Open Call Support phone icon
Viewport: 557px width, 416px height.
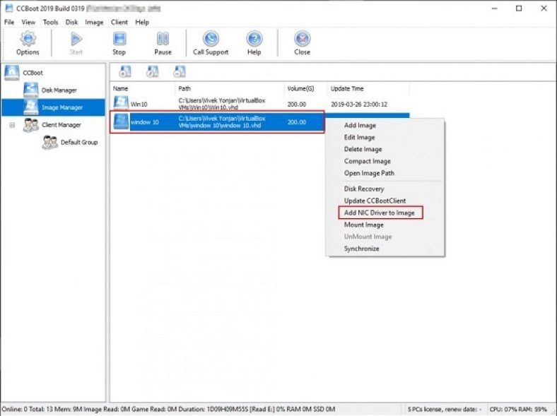pyautogui.click(x=211, y=40)
